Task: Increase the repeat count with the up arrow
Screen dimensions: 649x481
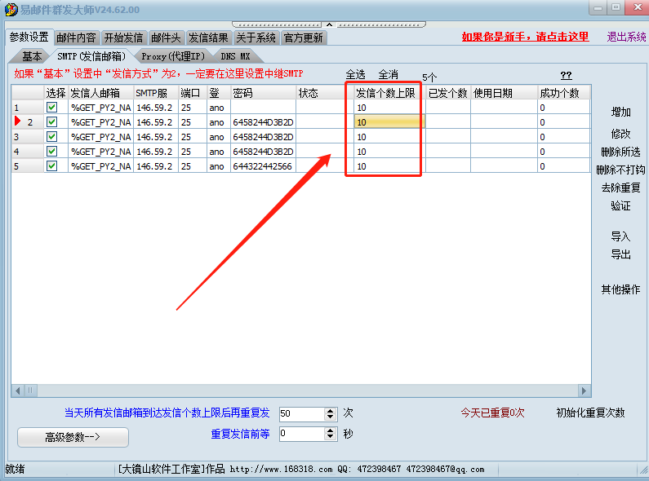Action: coord(330,410)
